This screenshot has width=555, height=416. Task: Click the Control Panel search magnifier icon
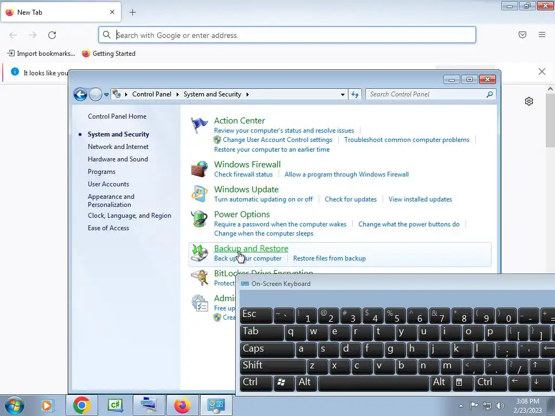point(489,94)
